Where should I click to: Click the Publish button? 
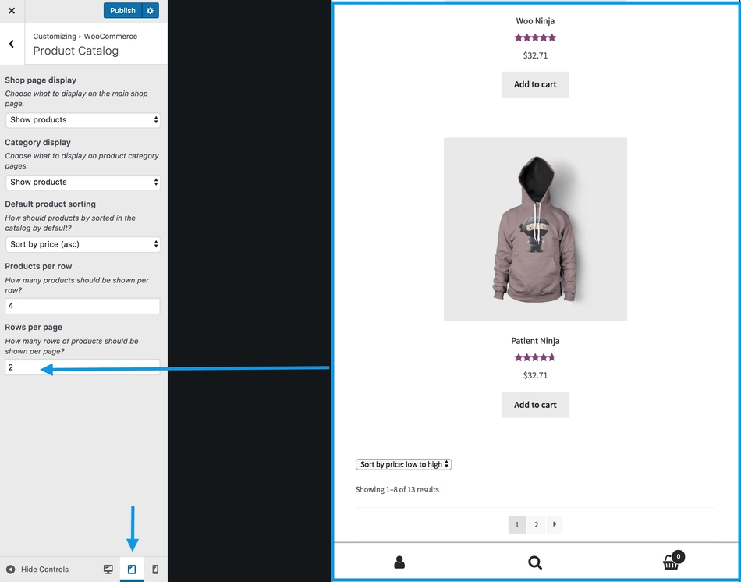point(122,10)
